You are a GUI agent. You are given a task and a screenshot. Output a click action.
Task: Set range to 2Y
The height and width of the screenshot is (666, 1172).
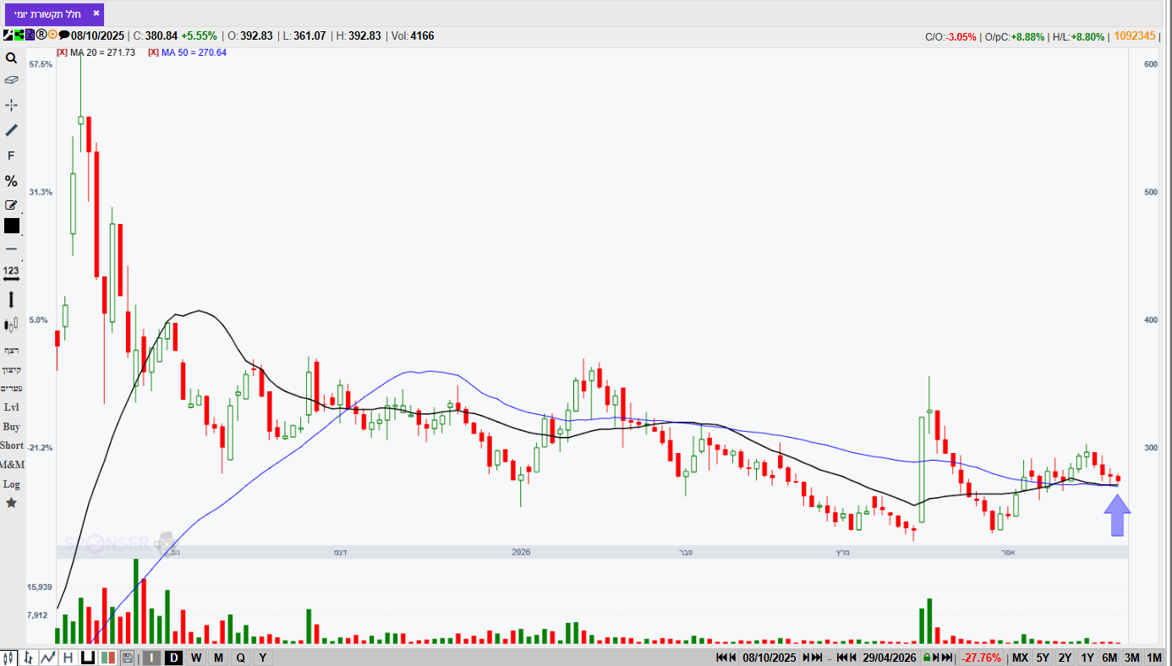[1065, 658]
